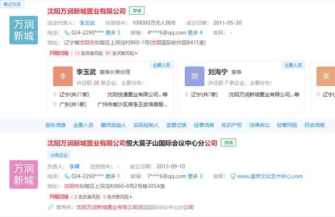335x217 pixels.
Task: Click the location pin icon next to 辽宁(共7家)
Action: (x=186, y=94)
